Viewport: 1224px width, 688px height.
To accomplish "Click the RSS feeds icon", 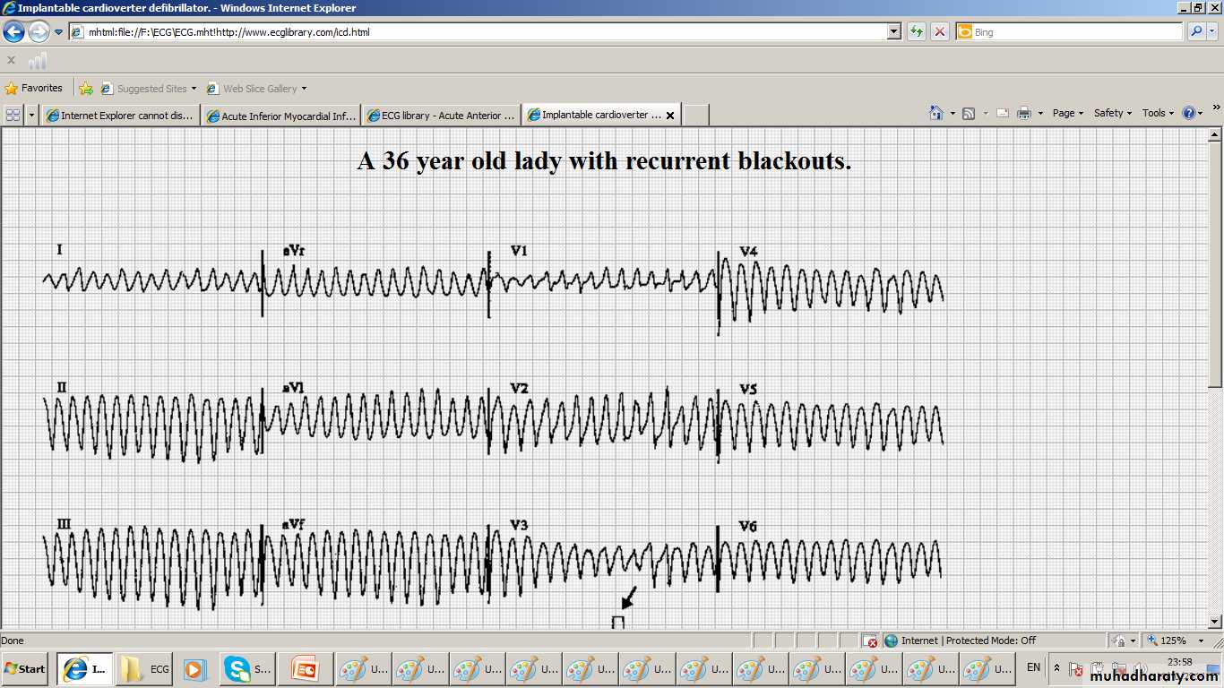I will click(969, 114).
